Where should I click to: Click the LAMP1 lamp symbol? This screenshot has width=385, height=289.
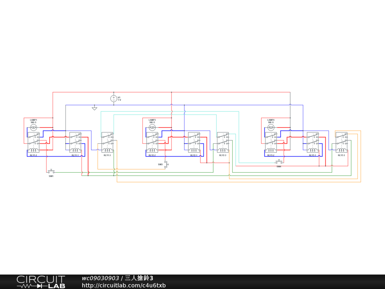33,128
